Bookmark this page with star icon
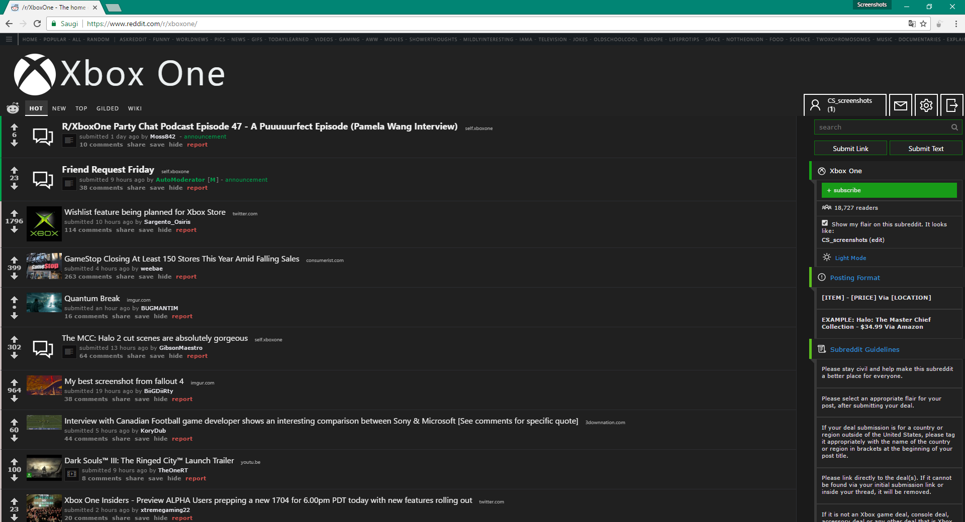This screenshot has height=522, width=965. click(x=923, y=24)
